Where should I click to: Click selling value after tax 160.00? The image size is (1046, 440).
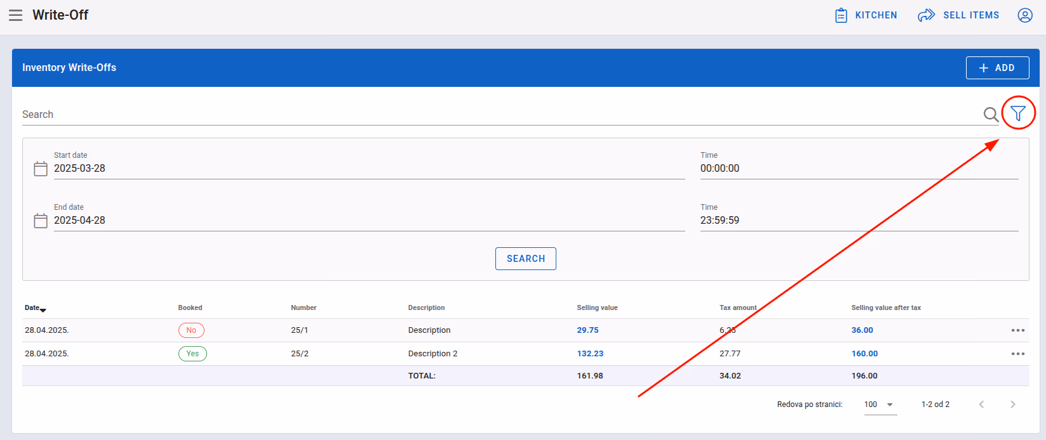[864, 354]
